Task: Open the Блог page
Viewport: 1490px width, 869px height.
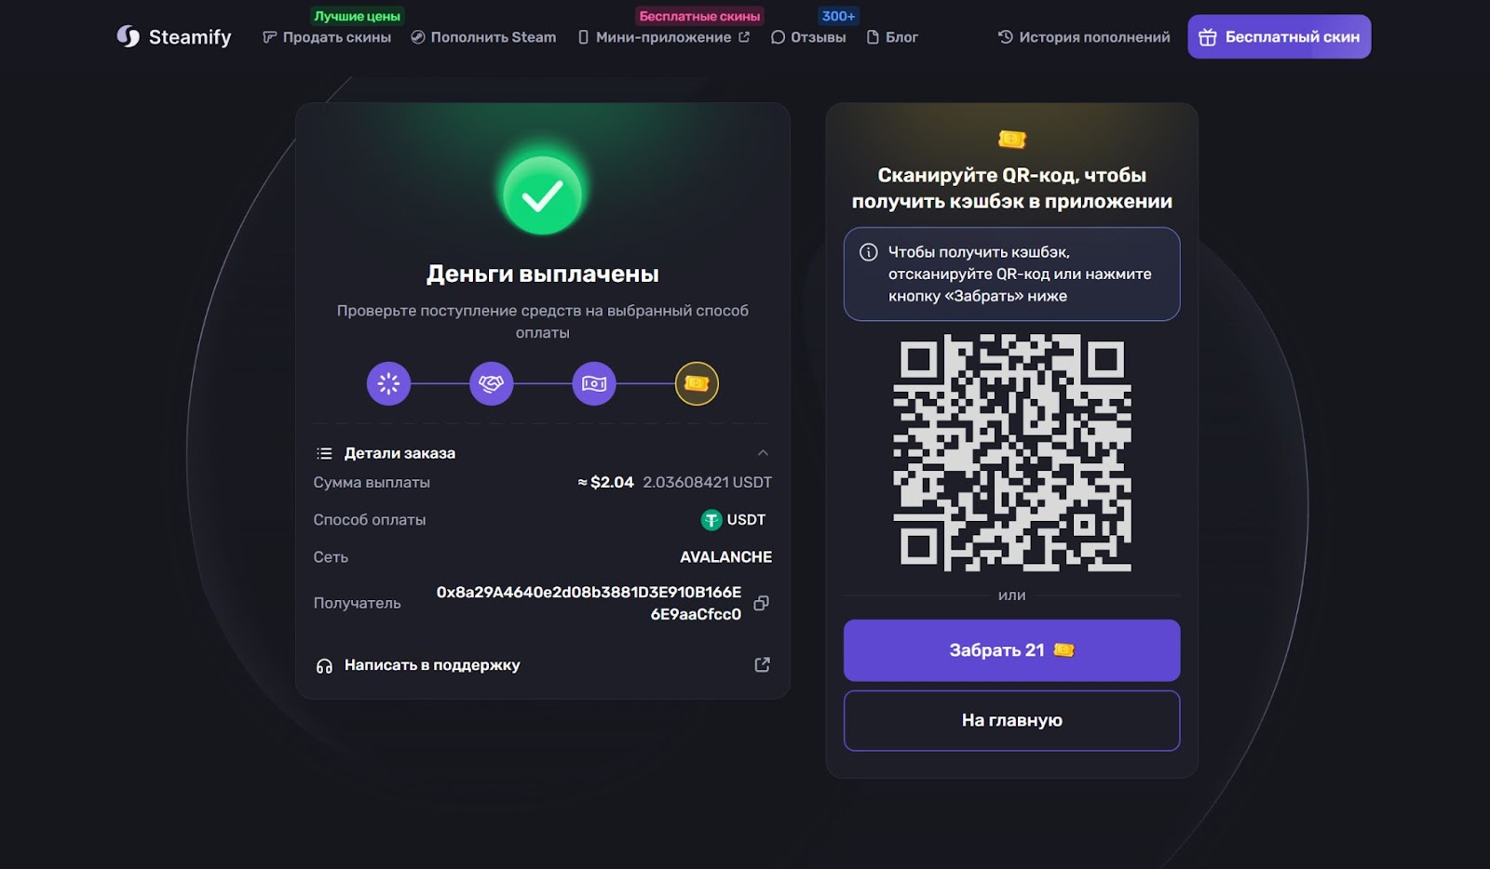Action: pyautogui.click(x=892, y=37)
